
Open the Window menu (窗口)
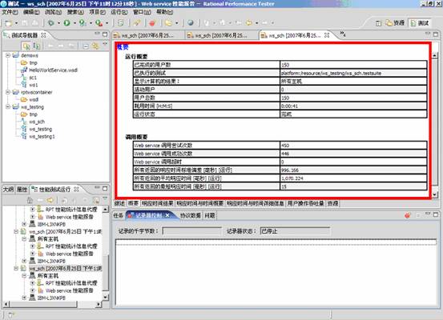(x=142, y=12)
